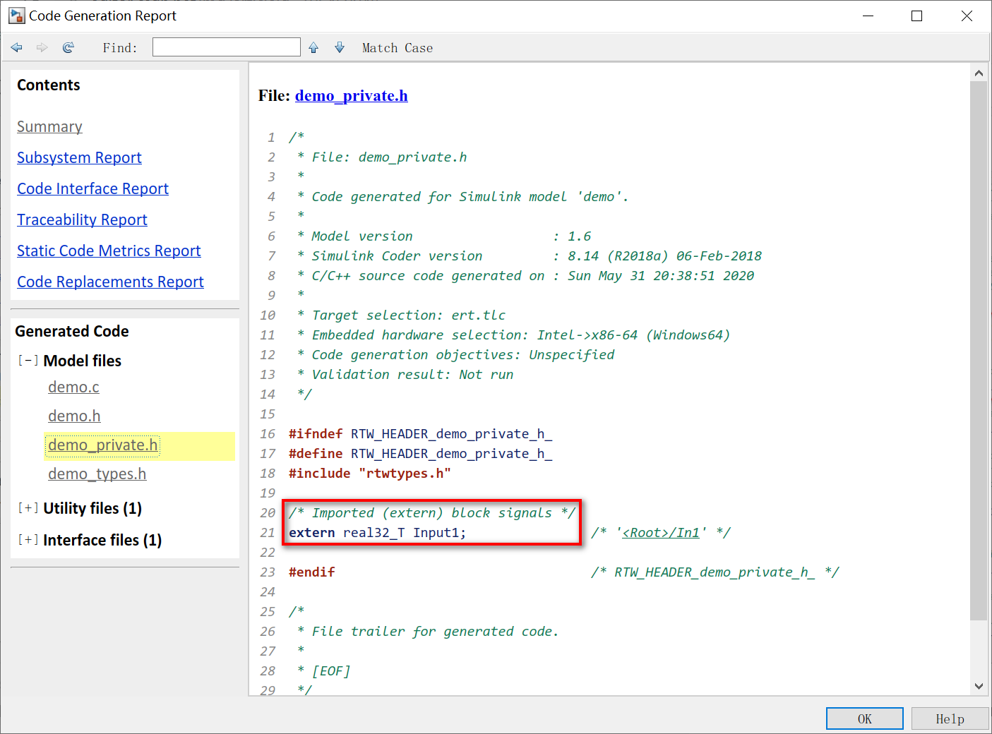Open demo.c in the file list
The height and width of the screenshot is (734, 992).
click(x=73, y=387)
